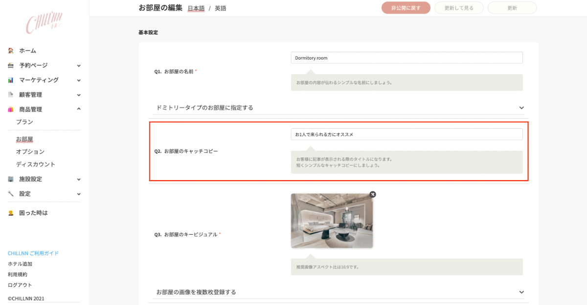Click the 非公開に戻す button
The height and width of the screenshot is (305, 587).
pos(406,8)
